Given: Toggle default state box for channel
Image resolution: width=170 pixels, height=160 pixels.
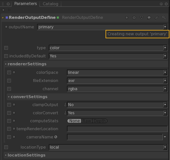Looking at the screenshot, I should pyautogui.click(x=9, y=89).
